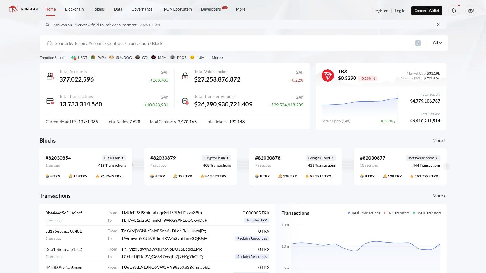Click the search magnifier icon
The image size is (486, 273).
pyautogui.click(x=49, y=43)
